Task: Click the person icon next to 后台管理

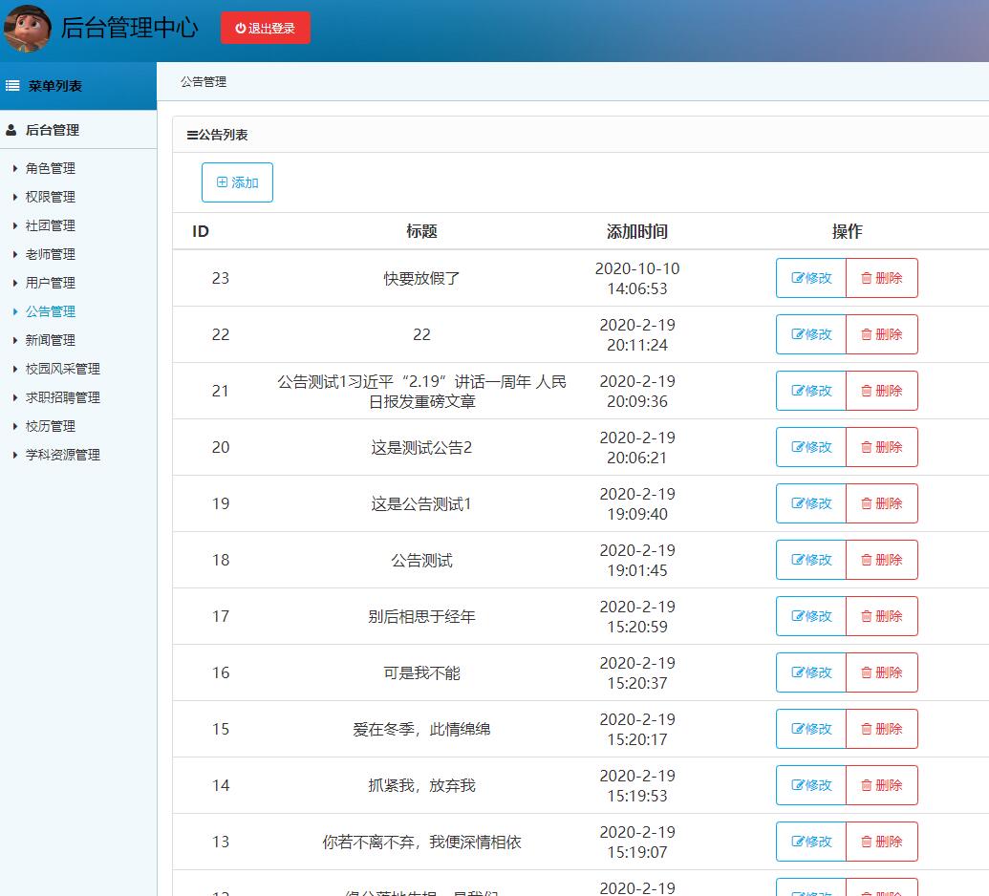Action: (x=10, y=129)
